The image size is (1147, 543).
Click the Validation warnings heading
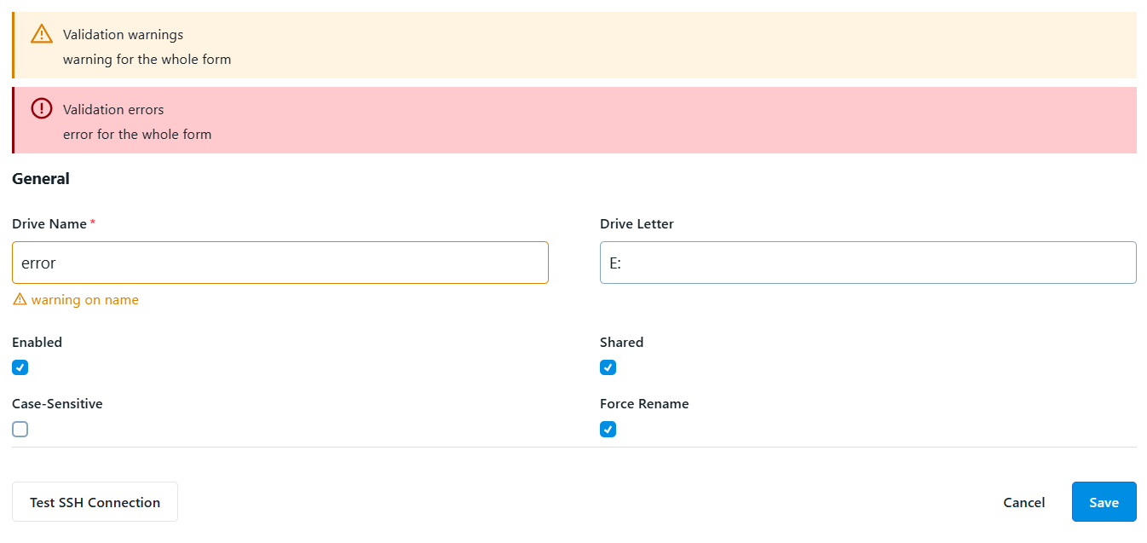click(x=122, y=34)
